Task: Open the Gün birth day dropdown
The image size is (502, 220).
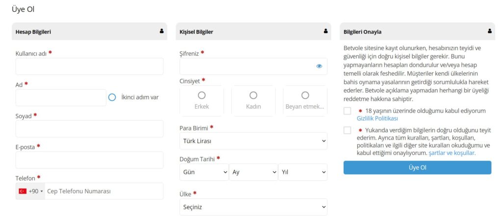Action: [204, 172]
